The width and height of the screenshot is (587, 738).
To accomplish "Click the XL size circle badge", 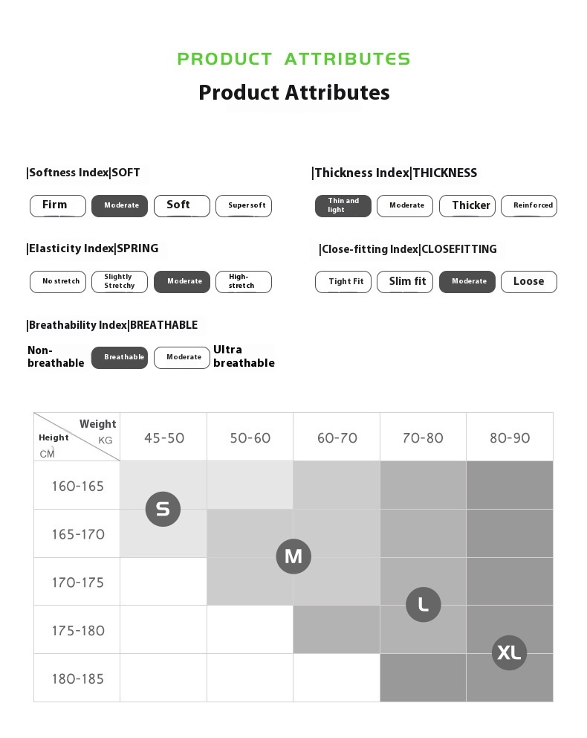I will (x=509, y=652).
